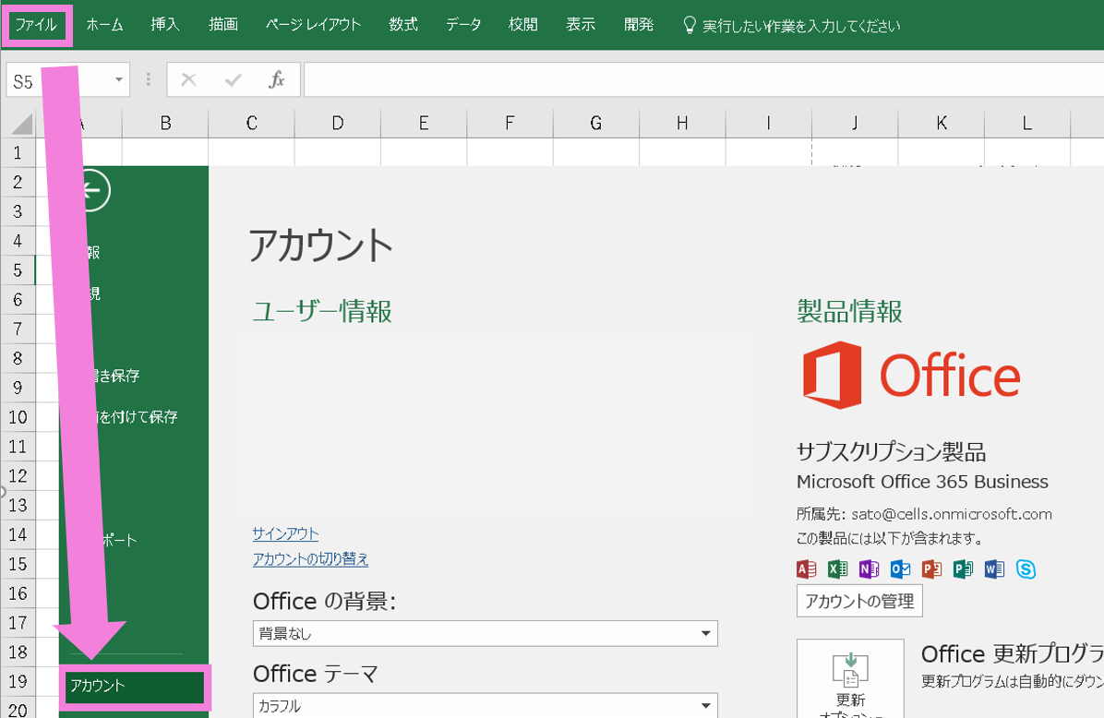Click the Word product icon
Viewport: 1104px width, 718px height.
[x=994, y=569]
